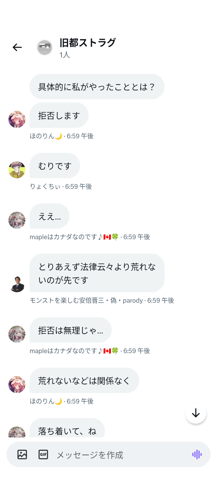
Task: Record a voice message with the waveform icon
Action: click(197, 455)
